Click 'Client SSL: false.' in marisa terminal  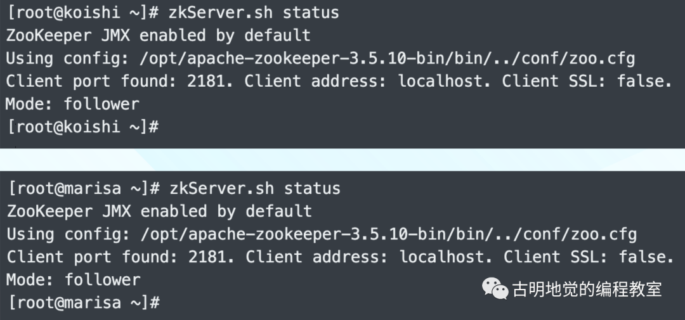589,257
